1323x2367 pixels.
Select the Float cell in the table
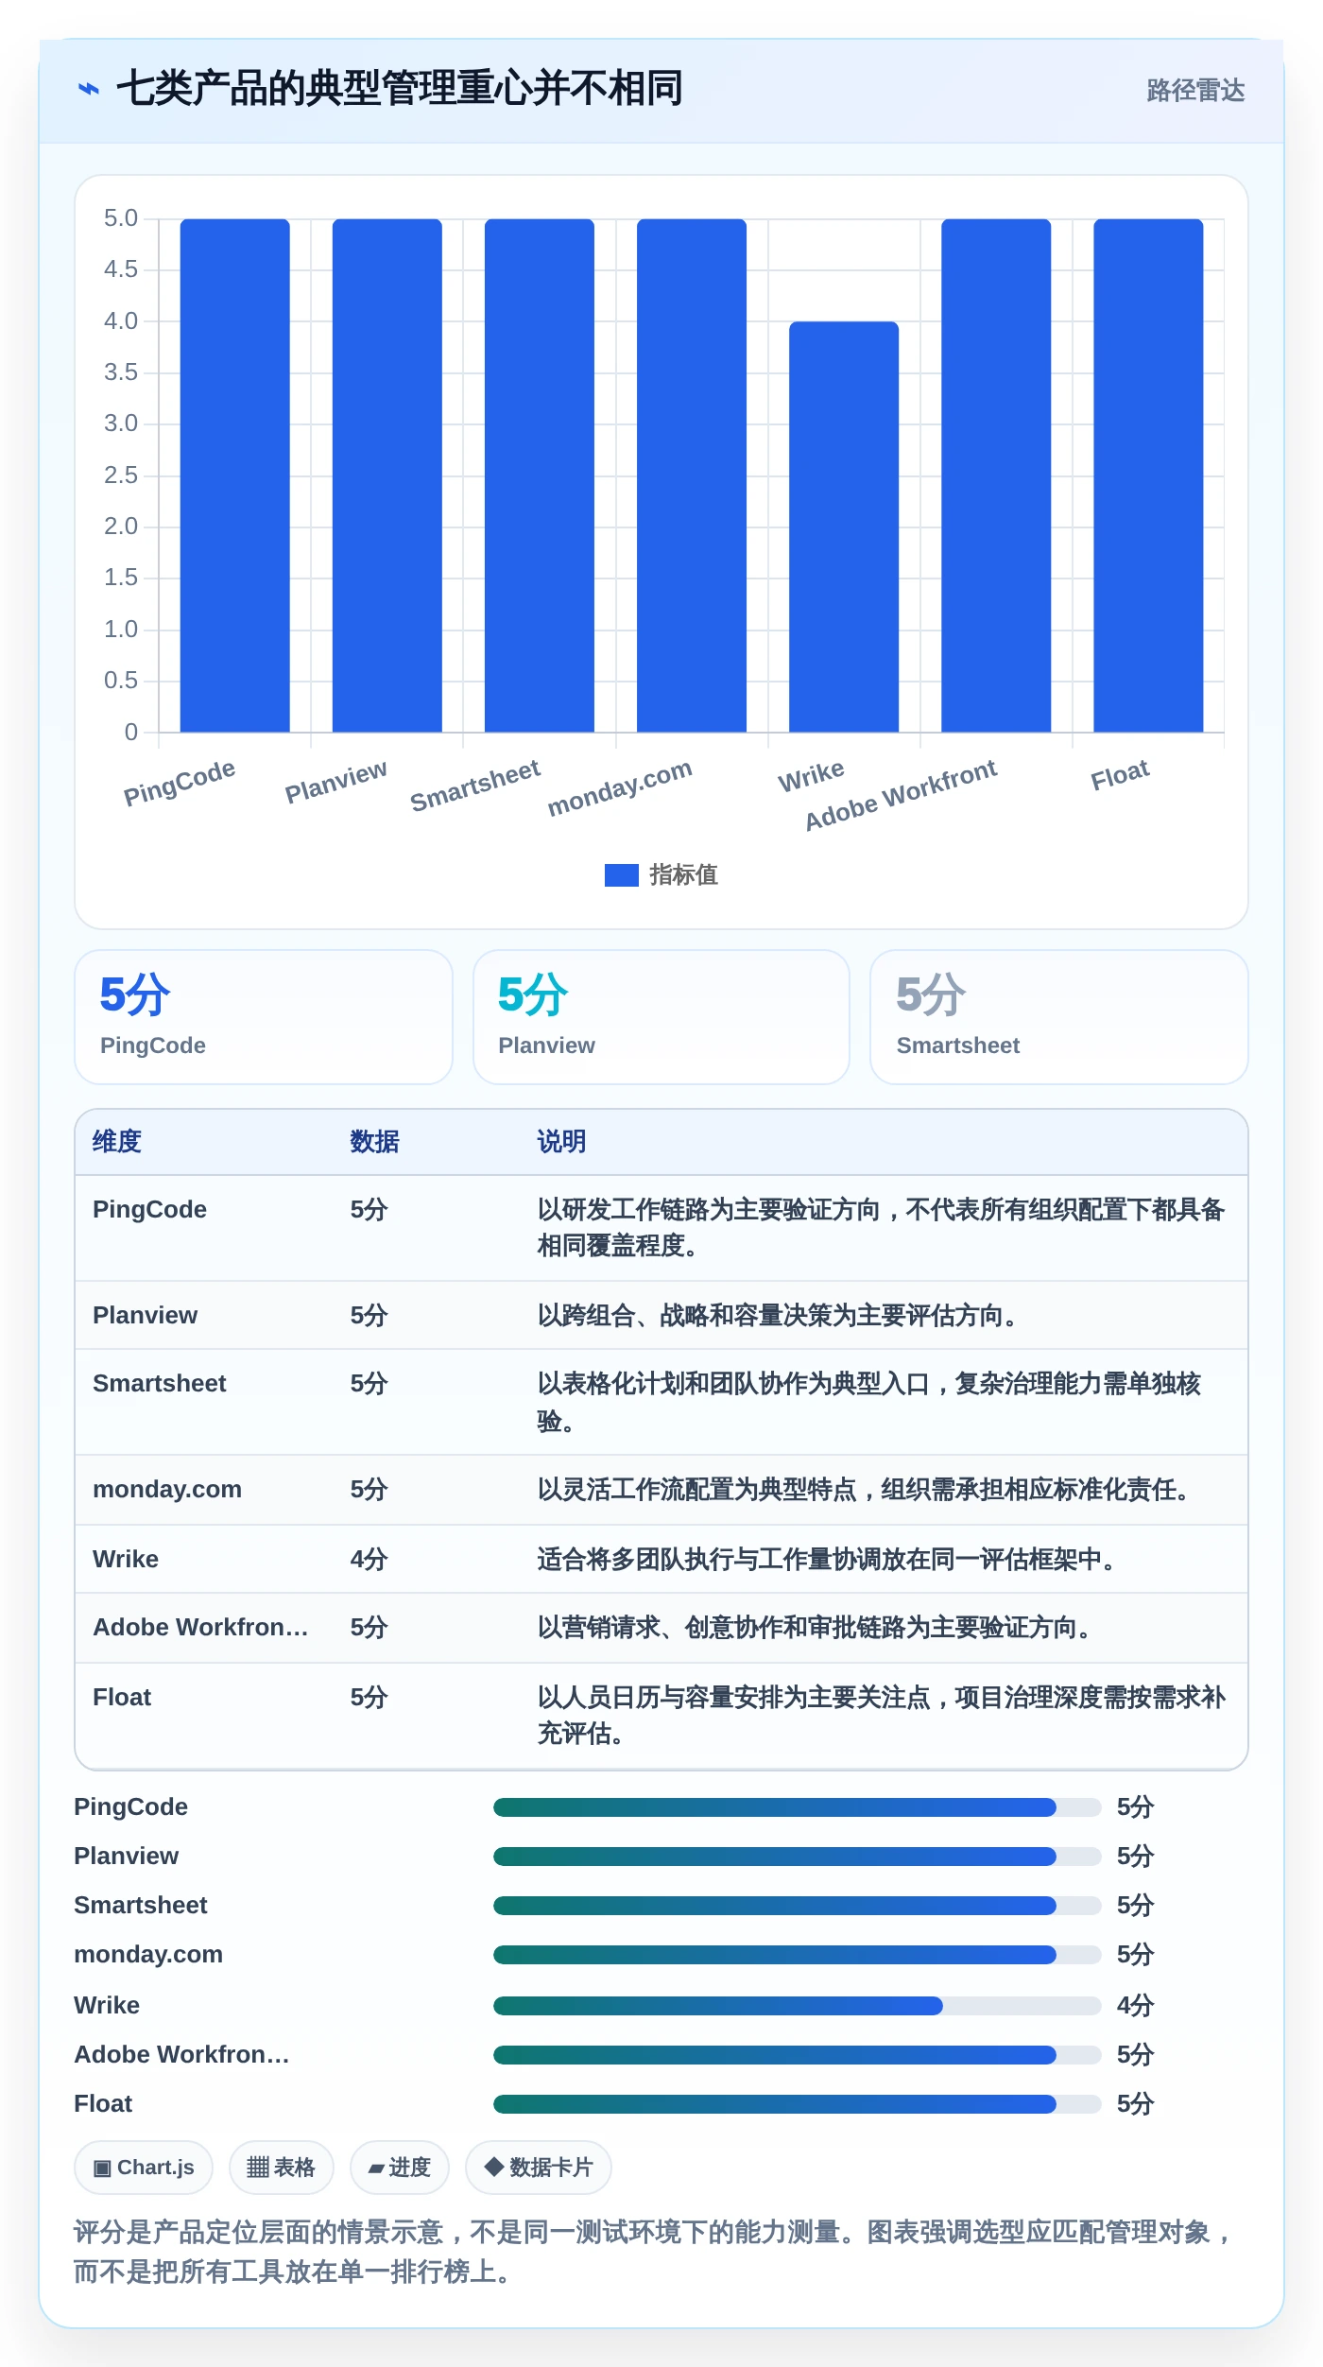(122, 1698)
